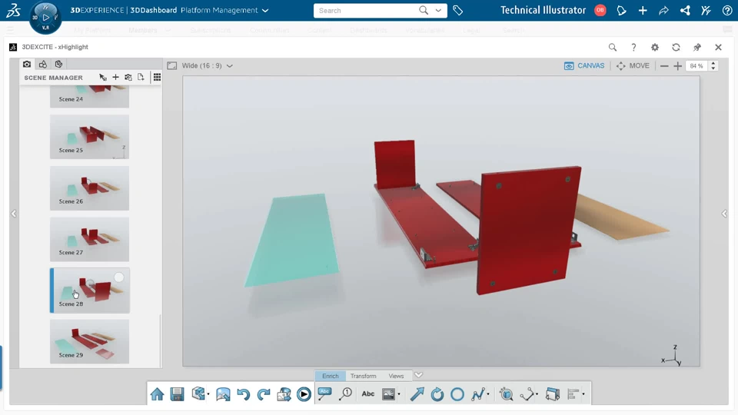Open the Wide (16 : 9) aspect dropdown

pyautogui.click(x=207, y=66)
